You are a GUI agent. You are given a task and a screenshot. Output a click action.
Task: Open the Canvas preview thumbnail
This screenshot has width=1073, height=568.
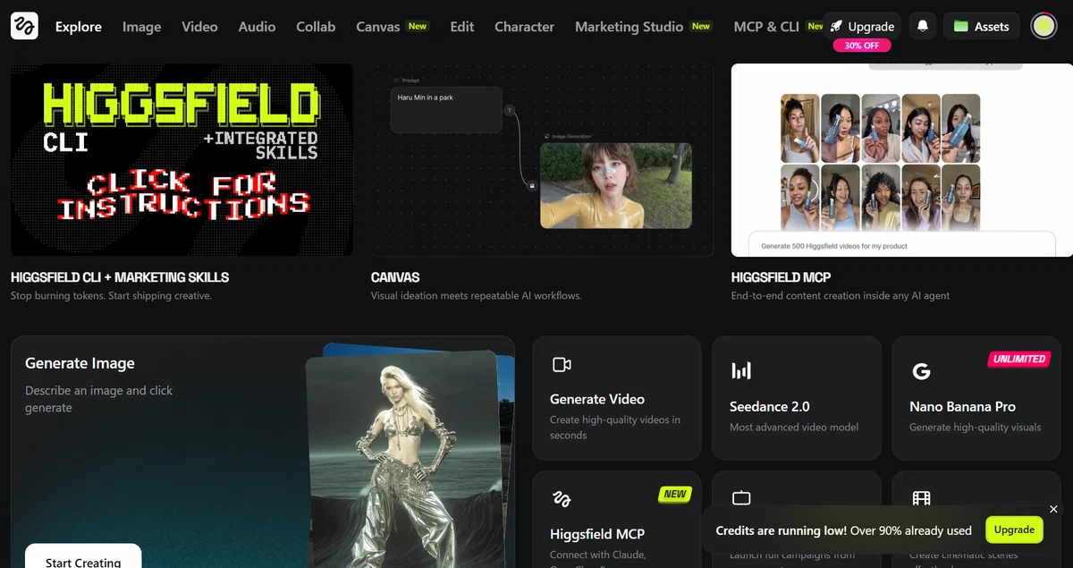pos(542,160)
